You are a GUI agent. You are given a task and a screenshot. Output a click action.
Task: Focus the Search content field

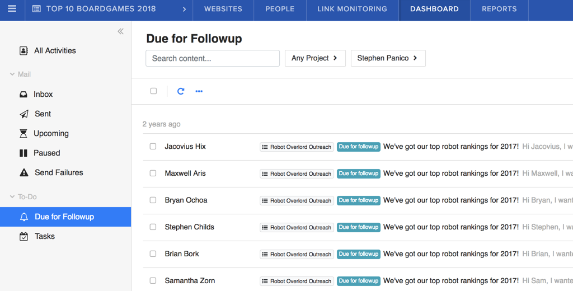coord(213,58)
